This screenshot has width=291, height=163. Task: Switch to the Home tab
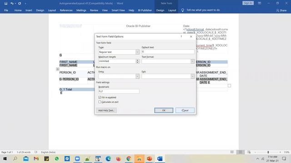(x=18, y=10)
